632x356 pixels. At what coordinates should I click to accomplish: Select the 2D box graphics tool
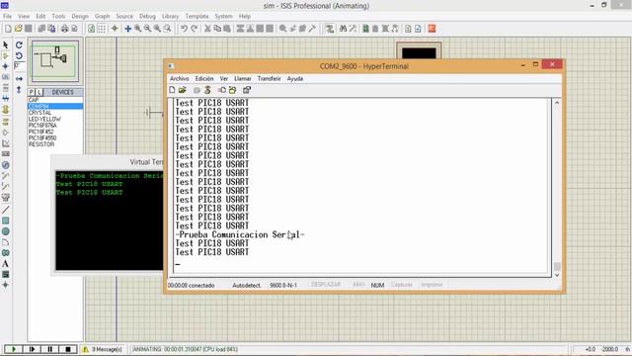click(x=6, y=221)
